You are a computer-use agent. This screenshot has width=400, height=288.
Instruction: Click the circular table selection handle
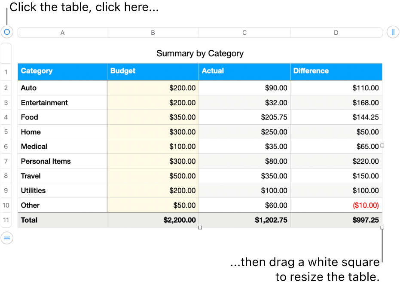[x=6, y=32]
